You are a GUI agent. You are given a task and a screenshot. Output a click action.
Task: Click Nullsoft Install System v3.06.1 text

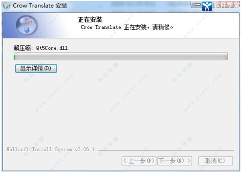tap(51, 149)
